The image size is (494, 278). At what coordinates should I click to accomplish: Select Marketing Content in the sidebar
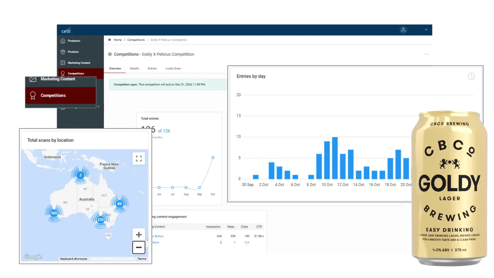[x=79, y=63]
